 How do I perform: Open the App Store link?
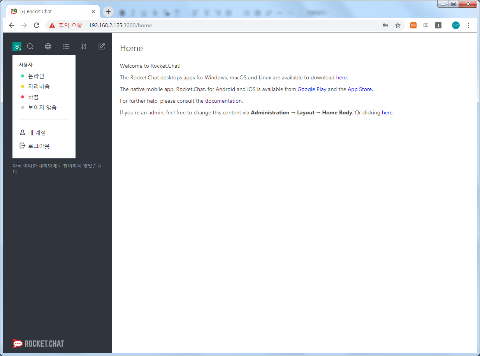pyautogui.click(x=360, y=89)
